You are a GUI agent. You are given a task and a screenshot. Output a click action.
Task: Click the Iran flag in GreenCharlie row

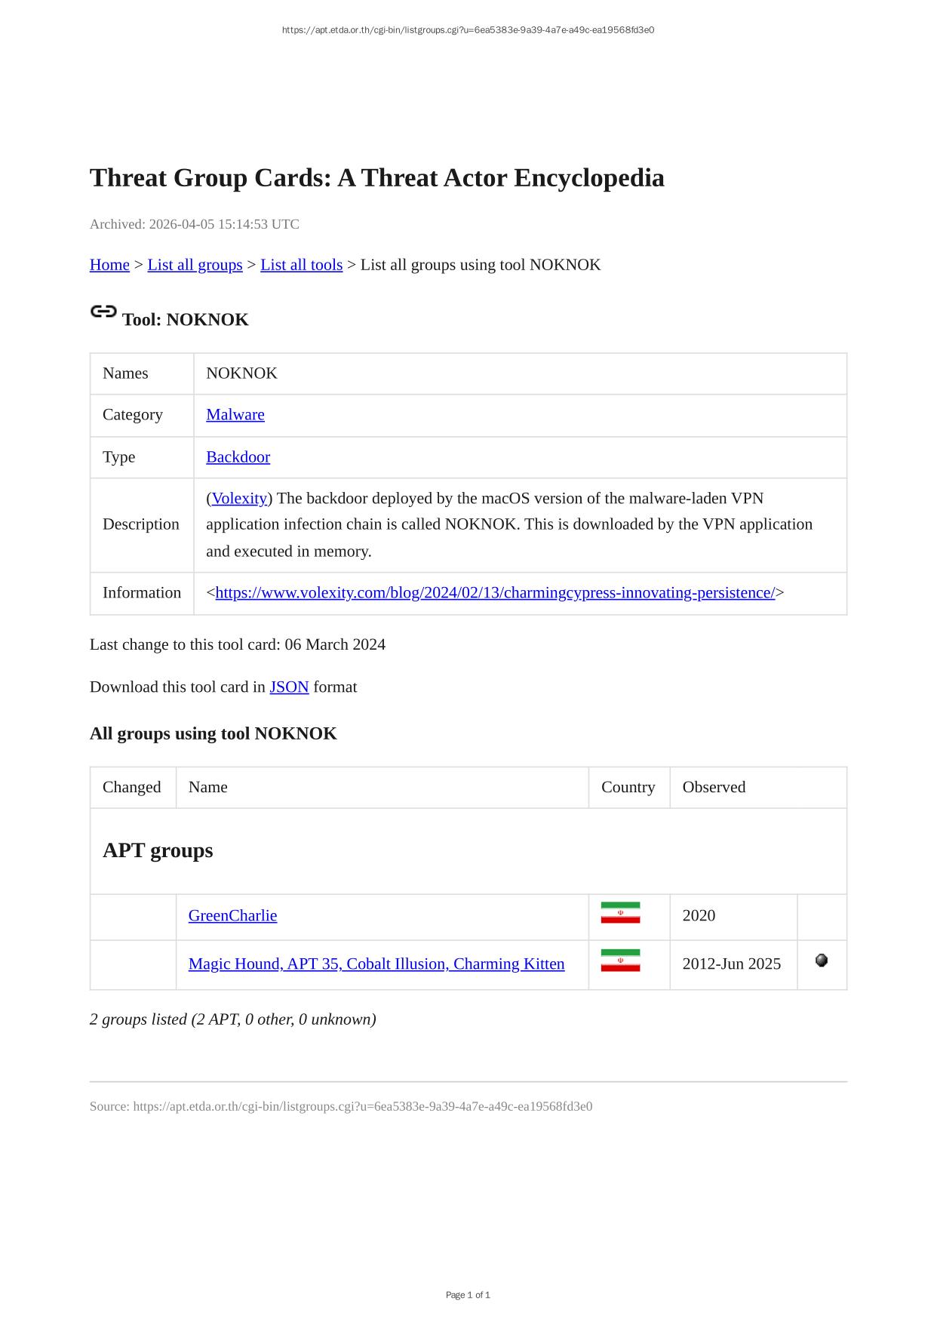[620, 913]
